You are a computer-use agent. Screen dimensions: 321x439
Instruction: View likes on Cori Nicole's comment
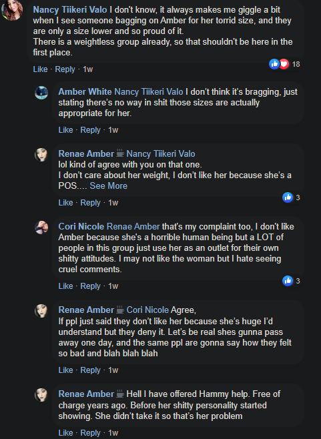click(292, 281)
